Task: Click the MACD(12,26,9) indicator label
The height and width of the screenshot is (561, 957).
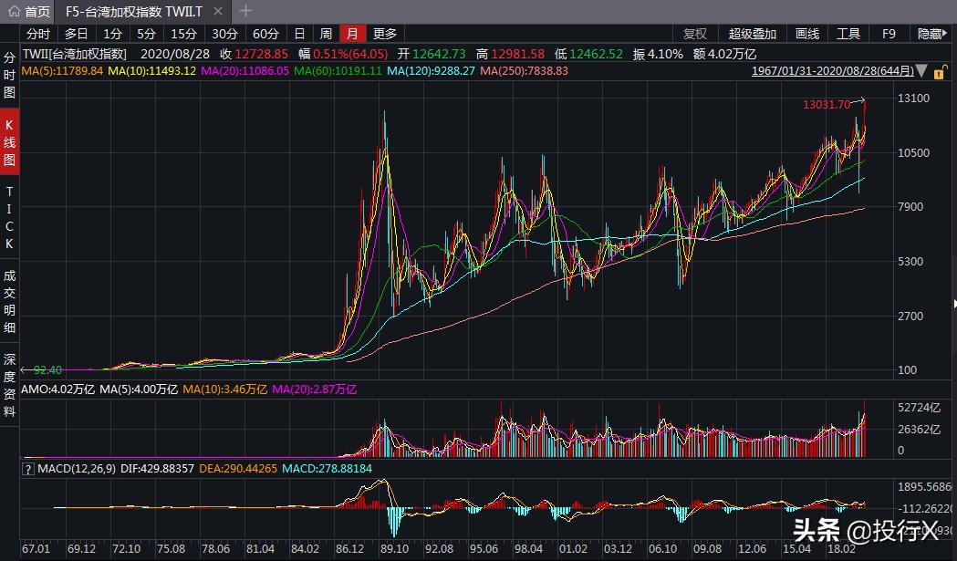Action: (x=77, y=469)
